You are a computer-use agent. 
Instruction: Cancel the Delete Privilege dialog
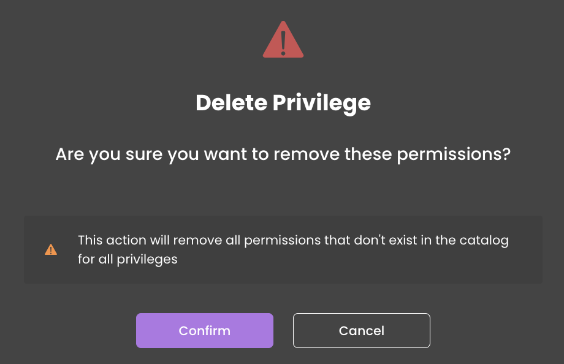click(362, 330)
